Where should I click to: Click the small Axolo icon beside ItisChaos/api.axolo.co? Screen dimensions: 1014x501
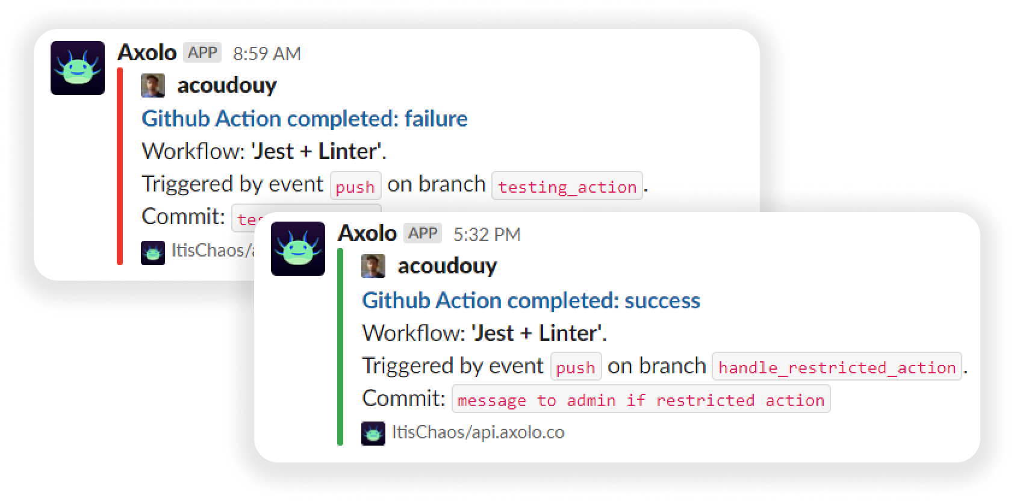pyautogui.click(x=373, y=433)
